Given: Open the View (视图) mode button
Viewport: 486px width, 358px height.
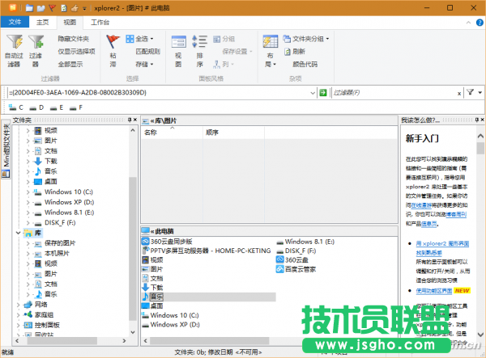Looking at the screenshot, I should pyautogui.click(x=178, y=50).
